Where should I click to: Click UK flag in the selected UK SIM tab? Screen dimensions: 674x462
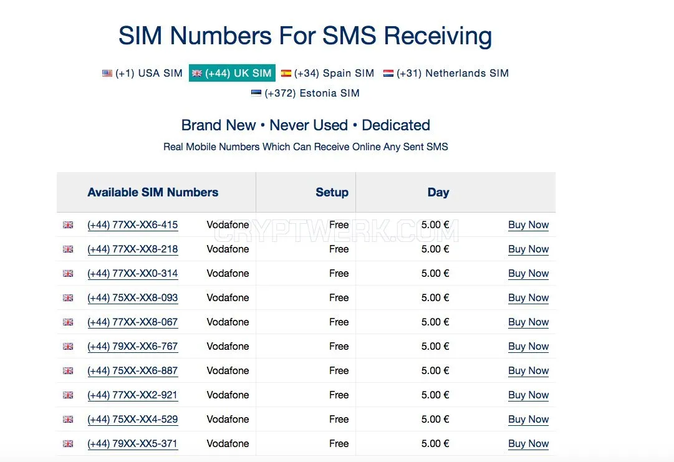pyautogui.click(x=197, y=74)
